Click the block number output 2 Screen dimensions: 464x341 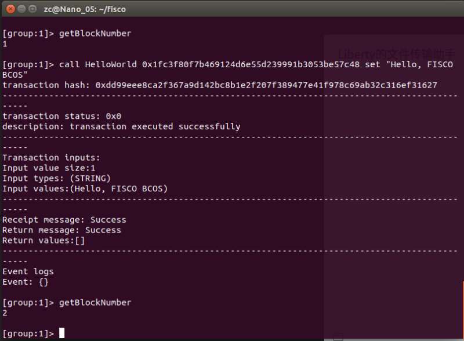[5, 313]
